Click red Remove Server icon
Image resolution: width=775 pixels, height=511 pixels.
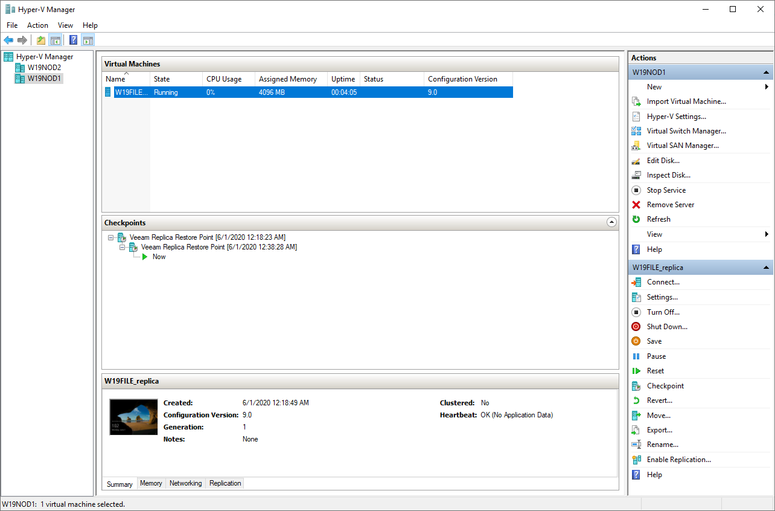pyautogui.click(x=636, y=205)
